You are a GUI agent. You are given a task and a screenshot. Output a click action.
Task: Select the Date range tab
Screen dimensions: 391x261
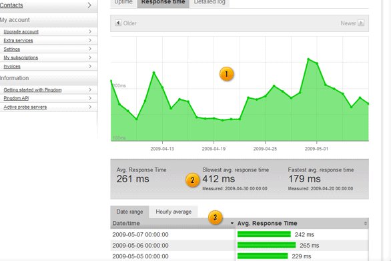(x=129, y=212)
